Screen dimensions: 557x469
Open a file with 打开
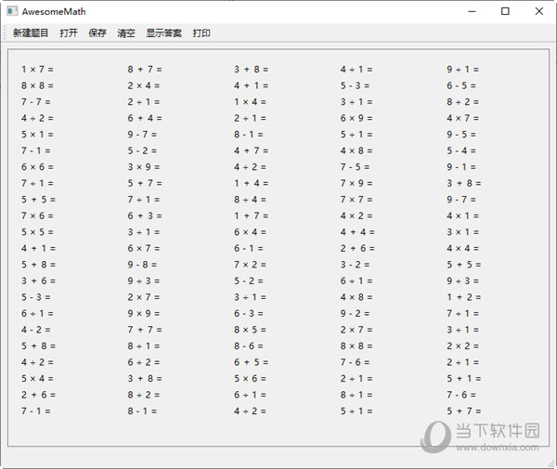[69, 33]
